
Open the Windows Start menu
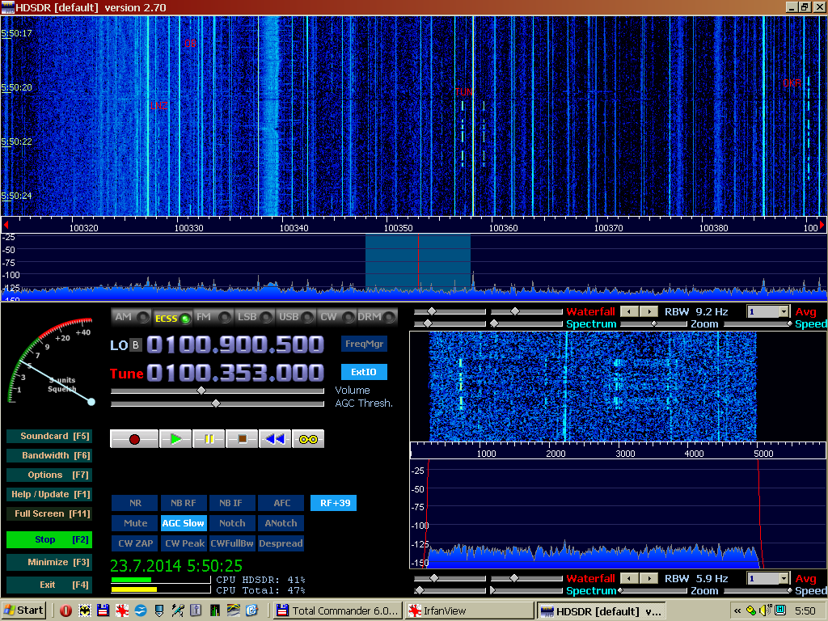tap(23, 611)
